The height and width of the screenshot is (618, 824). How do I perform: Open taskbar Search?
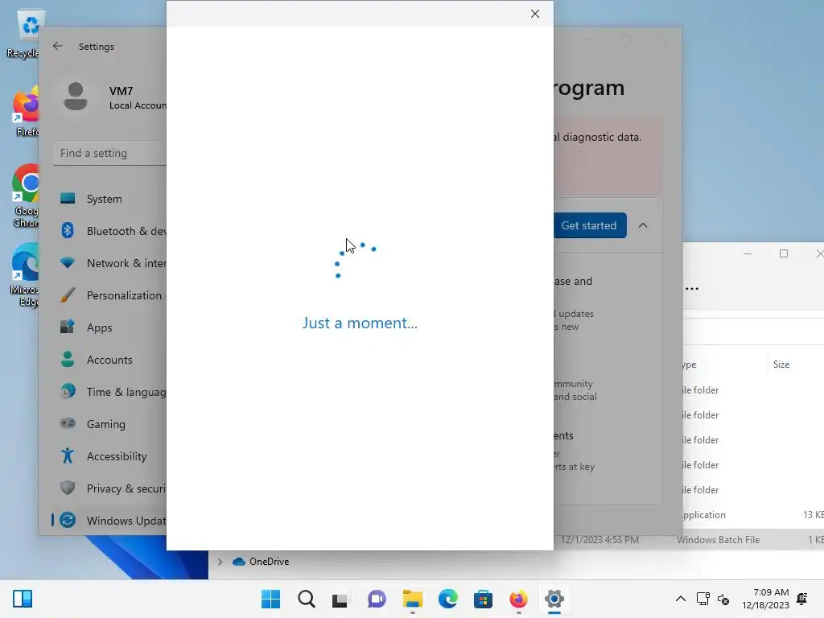click(307, 599)
